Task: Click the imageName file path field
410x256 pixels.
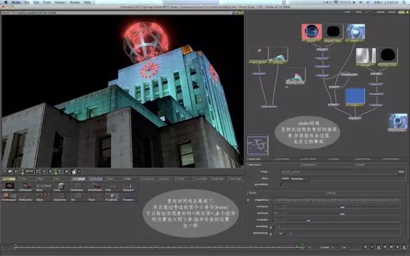Action: tap(337, 200)
